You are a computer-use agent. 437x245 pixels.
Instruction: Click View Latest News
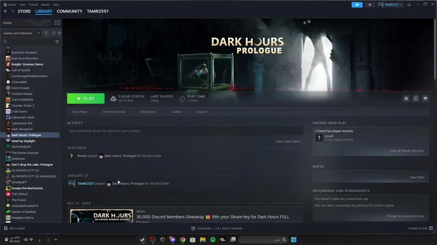point(288,142)
